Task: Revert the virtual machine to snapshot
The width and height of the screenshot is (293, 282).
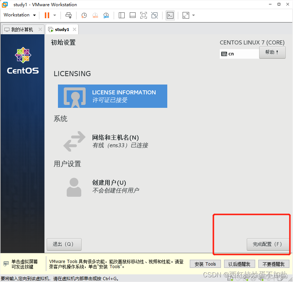Action: pos(95,15)
